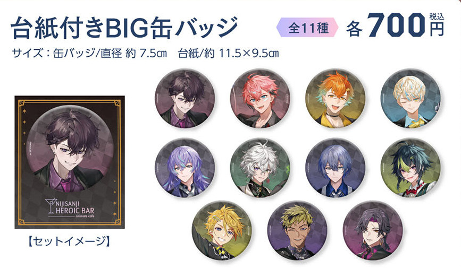This screenshot has width=461, height=269.
Task: Click the pink-haired character badge
Action: click(x=260, y=99)
